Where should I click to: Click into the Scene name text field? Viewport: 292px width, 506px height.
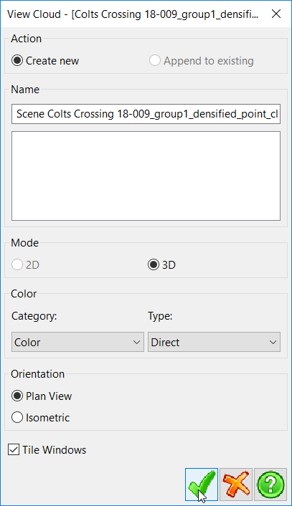tap(146, 114)
